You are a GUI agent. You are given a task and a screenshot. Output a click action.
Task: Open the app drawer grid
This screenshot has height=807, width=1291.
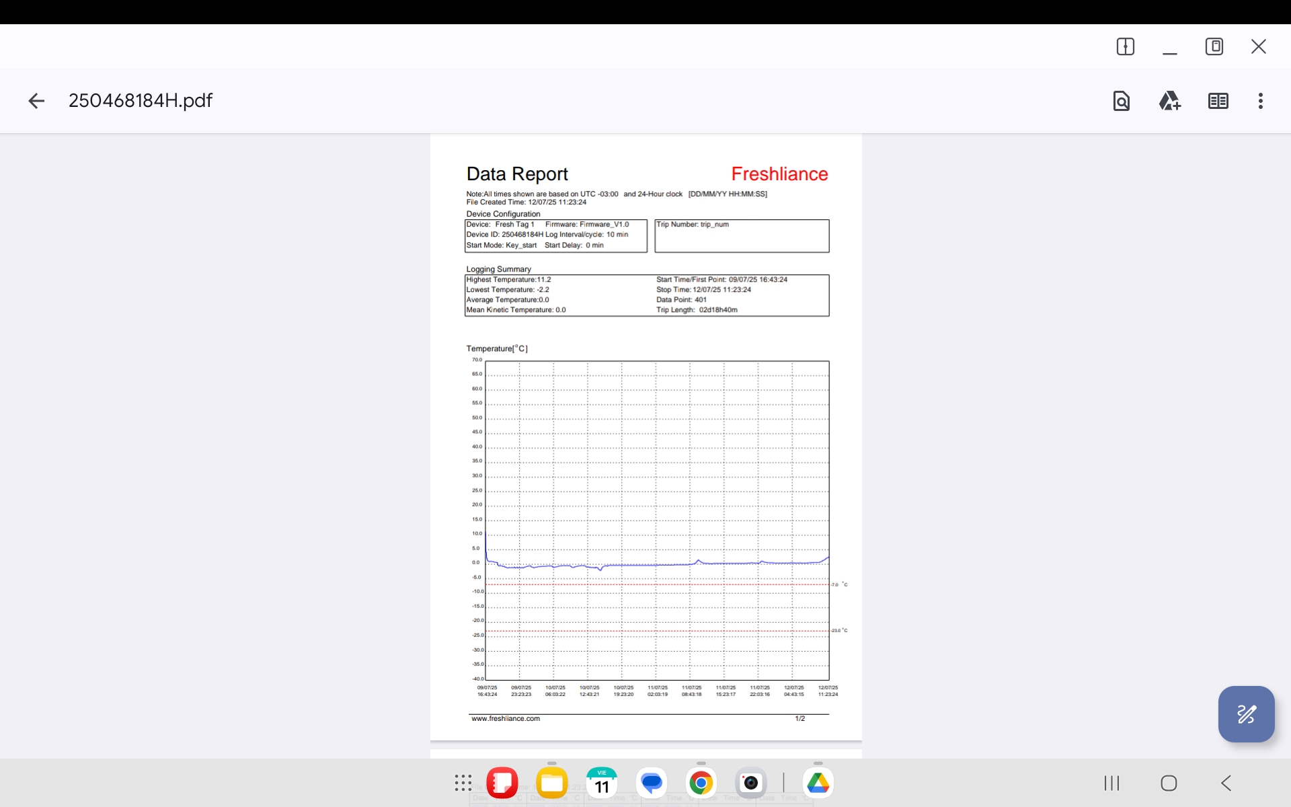click(463, 783)
